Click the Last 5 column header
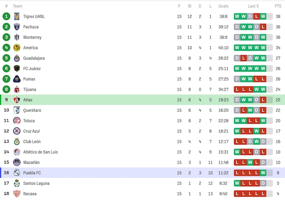285x200 pixels. click(x=253, y=6)
